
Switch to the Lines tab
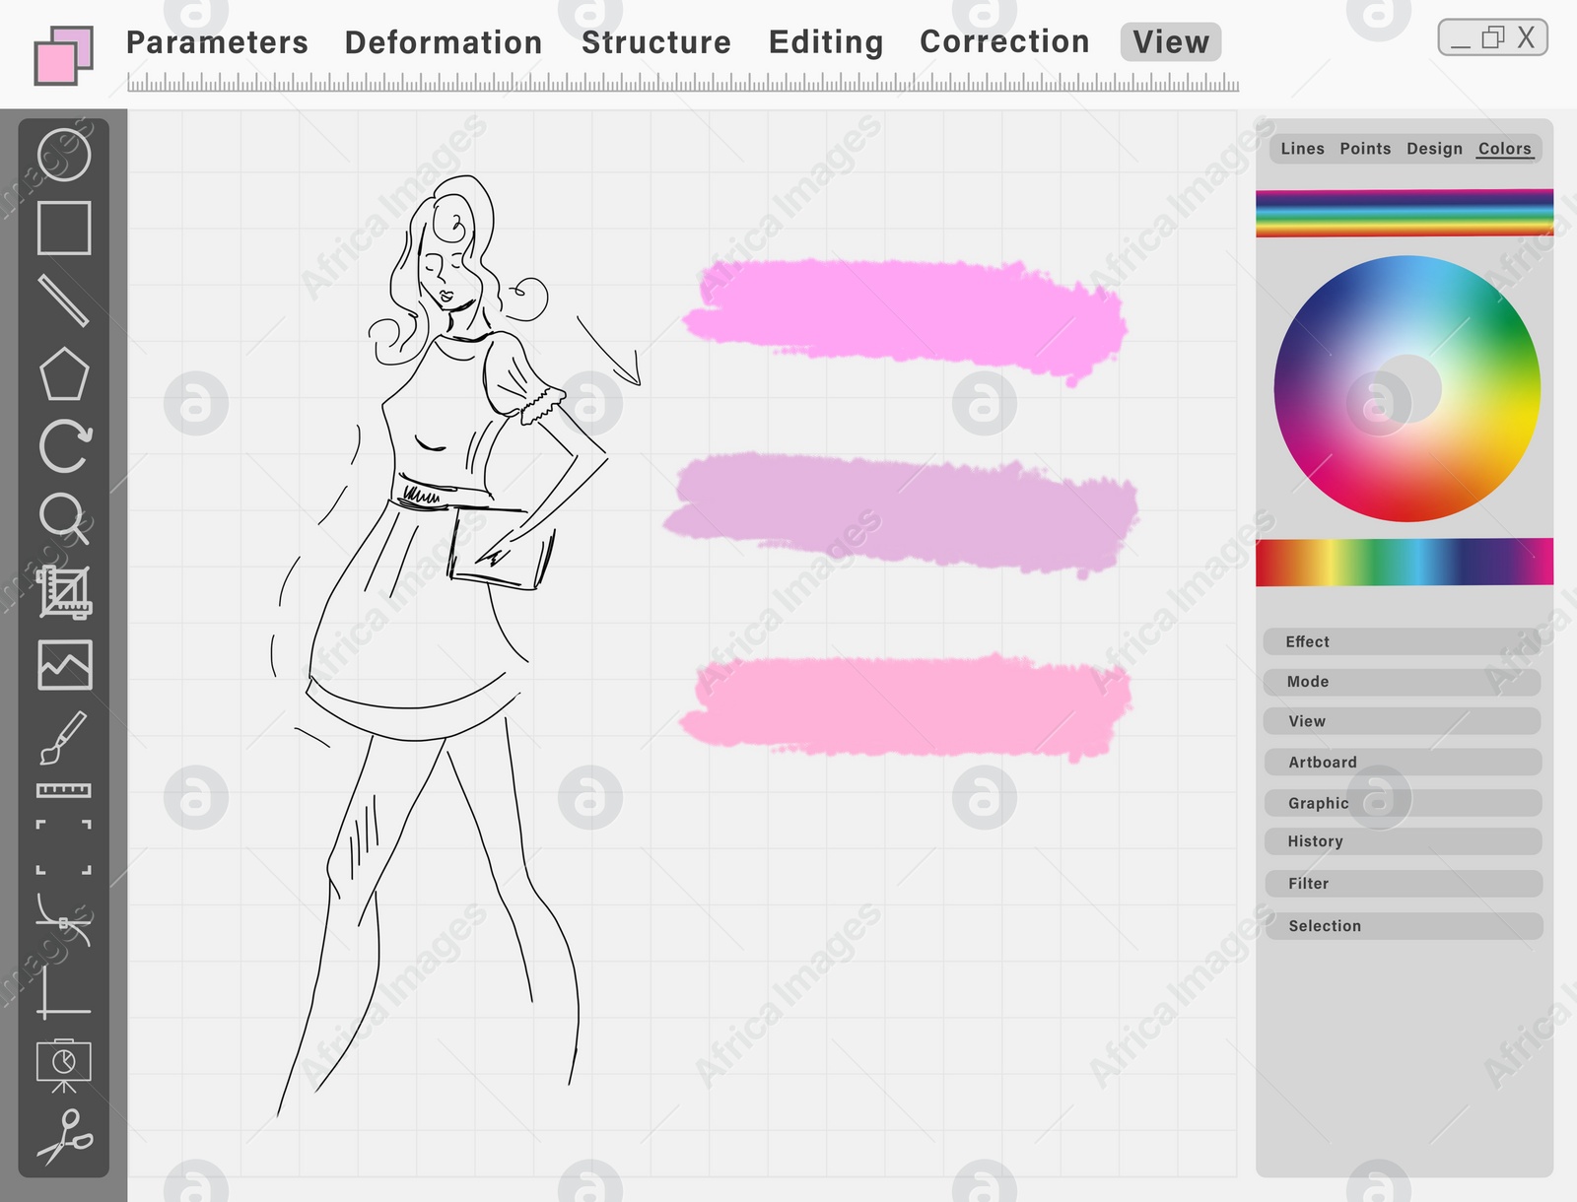coord(1302,149)
